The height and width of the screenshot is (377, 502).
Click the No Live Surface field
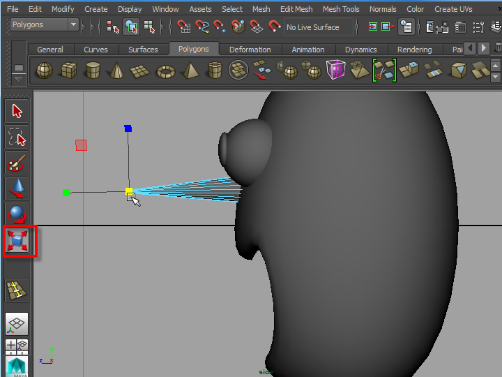pos(317,27)
